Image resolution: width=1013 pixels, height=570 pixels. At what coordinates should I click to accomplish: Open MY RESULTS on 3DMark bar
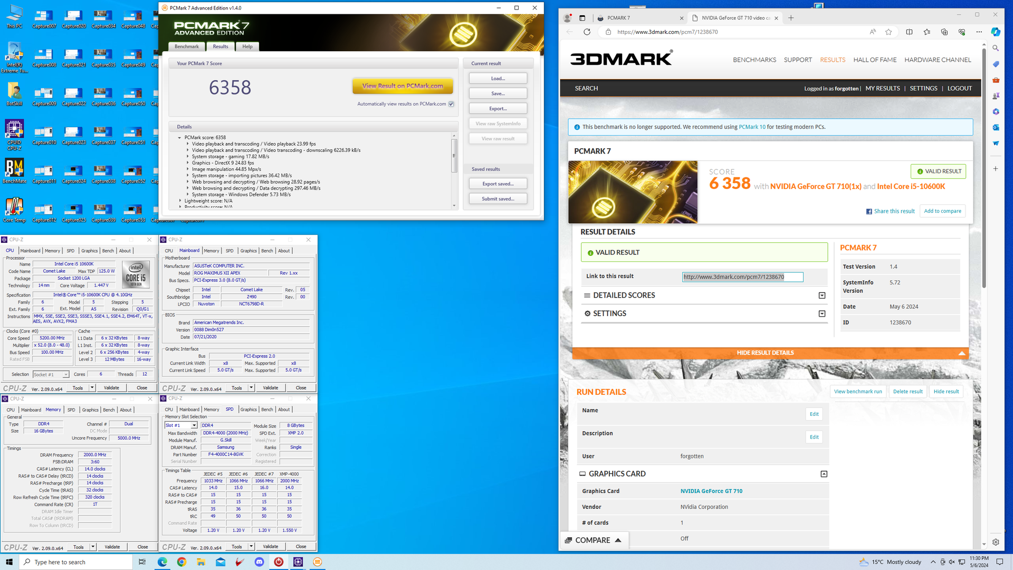pyautogui.click(x=883, y=88)
